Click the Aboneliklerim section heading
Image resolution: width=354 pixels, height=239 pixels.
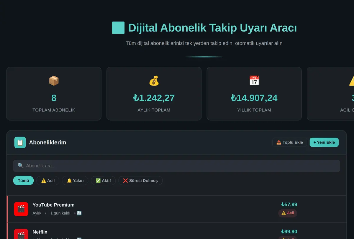pyautogui.click(x=47, y=142)
